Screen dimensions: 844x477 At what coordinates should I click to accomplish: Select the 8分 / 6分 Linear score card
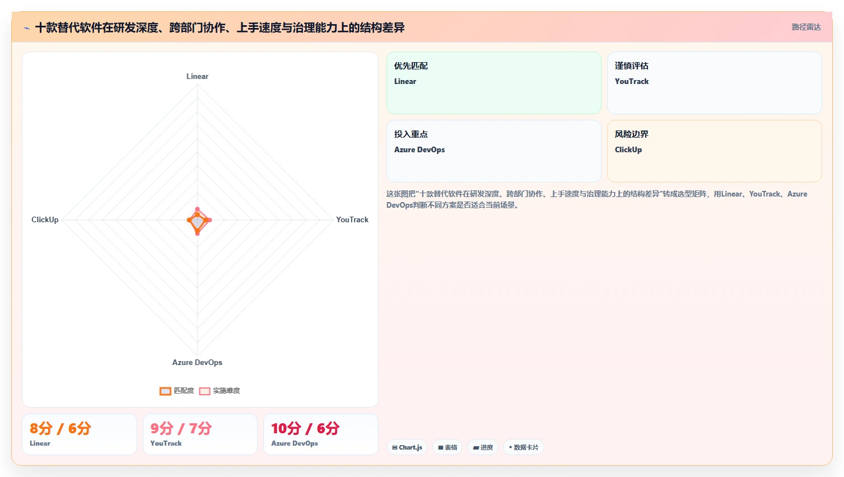tap(80, 434)
